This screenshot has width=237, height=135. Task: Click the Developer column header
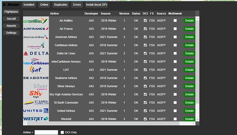(x=91, y=14)
